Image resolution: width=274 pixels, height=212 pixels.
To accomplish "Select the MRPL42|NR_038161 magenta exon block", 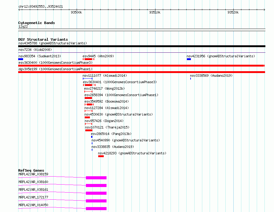I will 96,193.
